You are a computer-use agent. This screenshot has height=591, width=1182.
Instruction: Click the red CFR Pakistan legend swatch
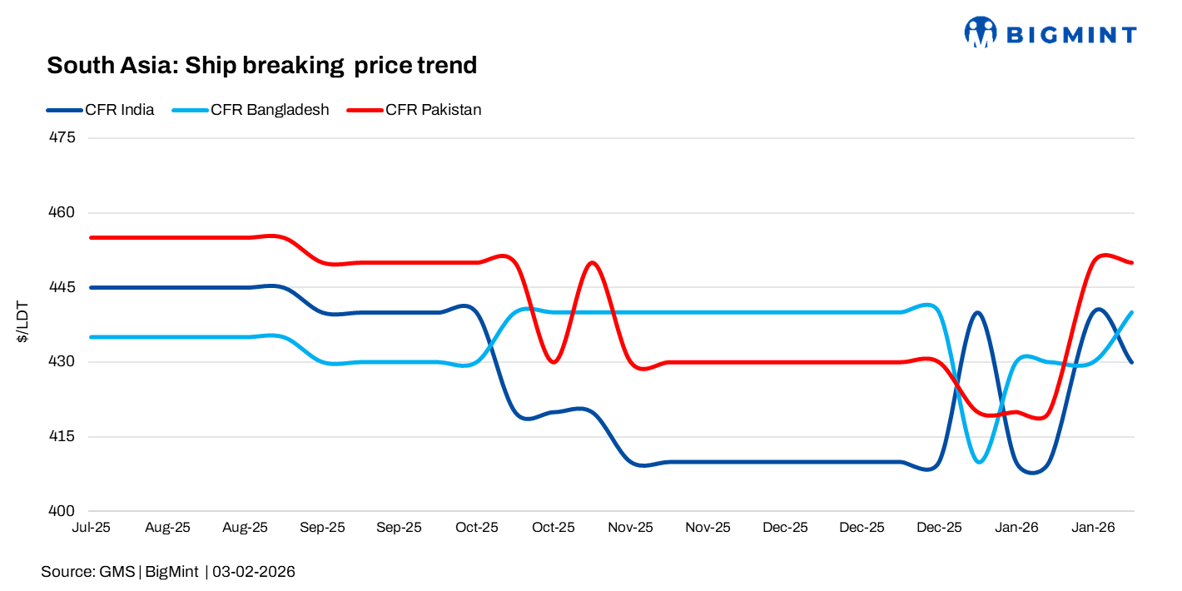click(365, 110)
